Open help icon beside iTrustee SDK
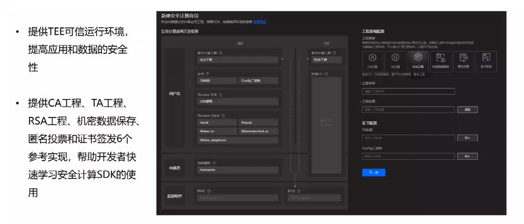The height and width of the screenshot is (224, 524). click(220, 95)
